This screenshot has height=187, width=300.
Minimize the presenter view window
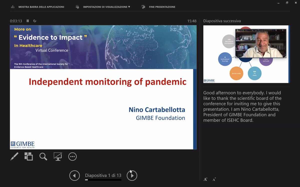point(278,3)
